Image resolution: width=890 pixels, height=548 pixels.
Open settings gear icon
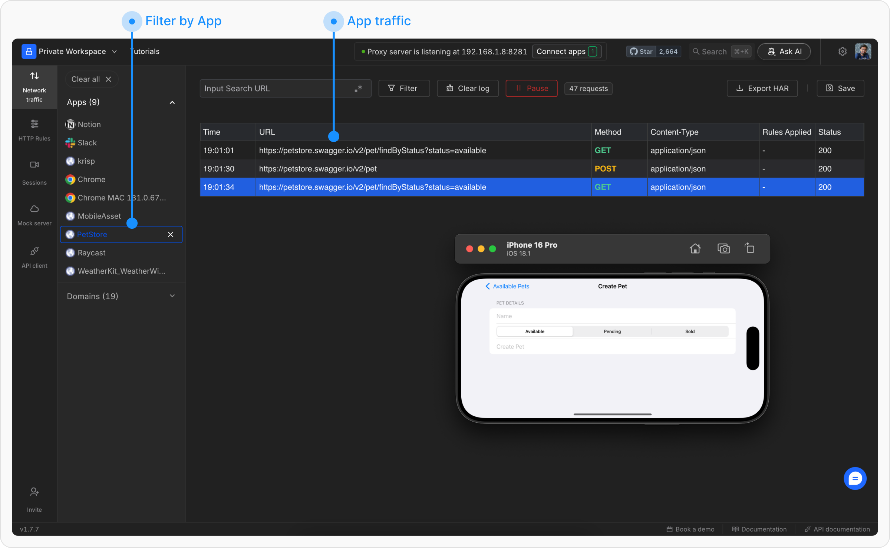(x=842, y=52)
